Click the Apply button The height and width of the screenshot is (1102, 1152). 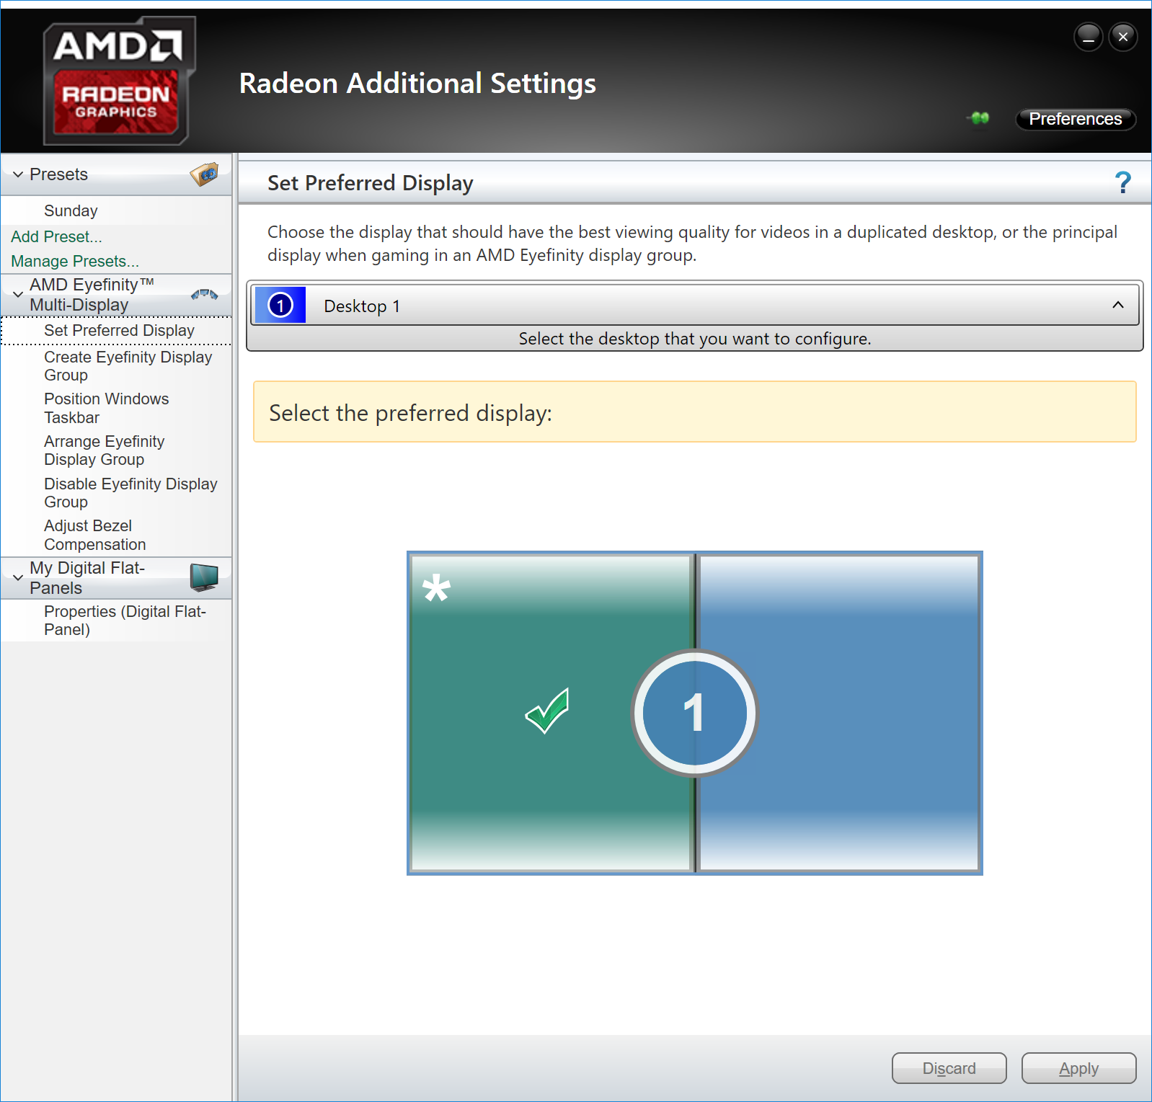point(1078,1068)
